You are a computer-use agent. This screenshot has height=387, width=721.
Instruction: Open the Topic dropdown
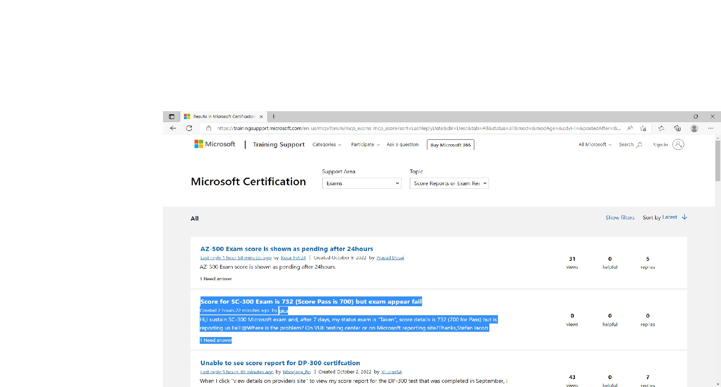tap(449, 183)
